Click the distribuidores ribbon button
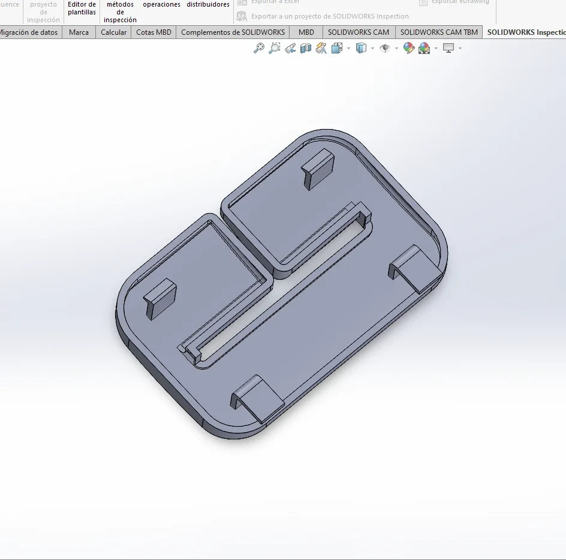The width and height of the screenshot is (566, 560). click(208, 4)
